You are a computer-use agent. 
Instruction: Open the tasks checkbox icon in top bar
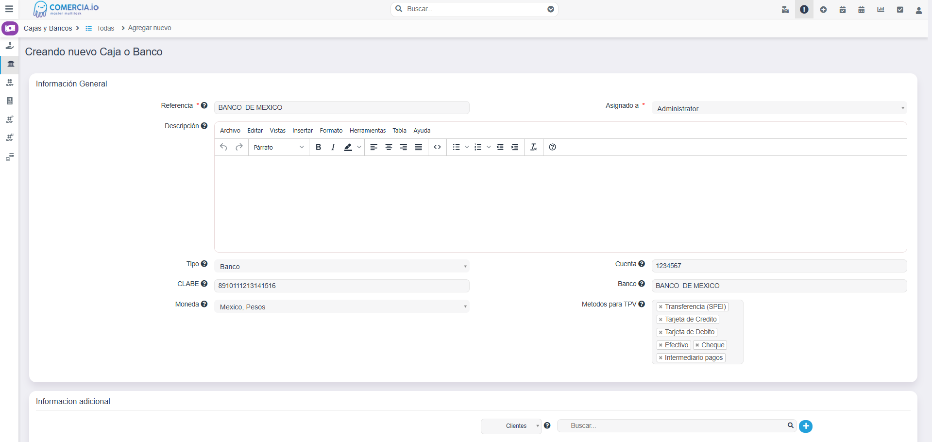[x=900, y=10]
